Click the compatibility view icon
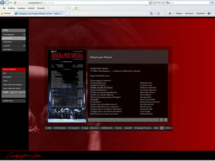 pos(154,3)
